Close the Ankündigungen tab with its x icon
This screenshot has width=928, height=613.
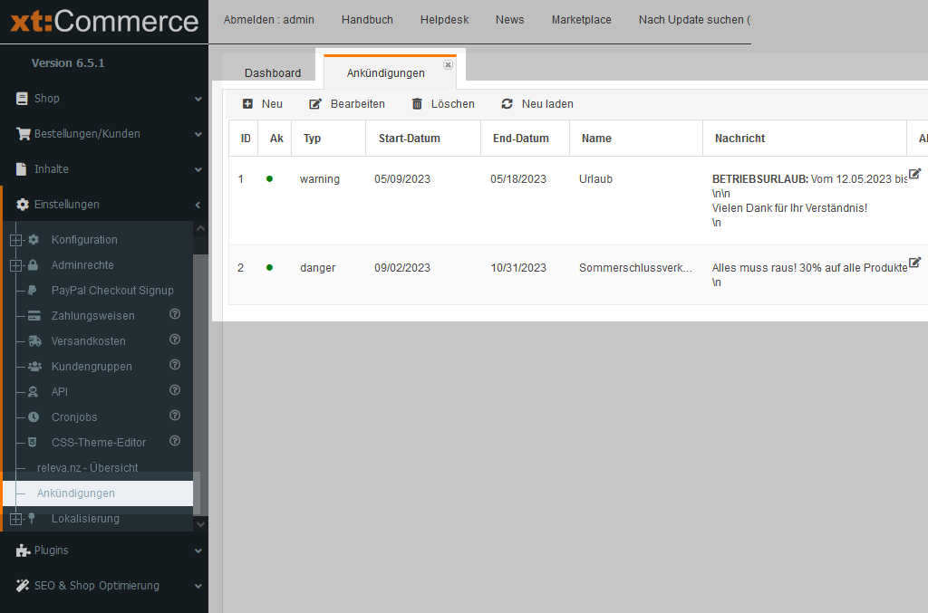[x=448, y=65]
